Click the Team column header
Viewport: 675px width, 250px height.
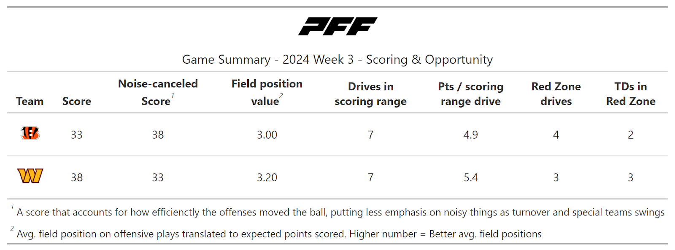click(x=30, y=101)
